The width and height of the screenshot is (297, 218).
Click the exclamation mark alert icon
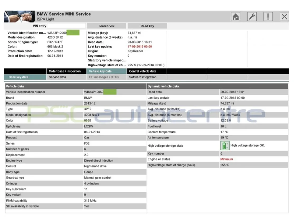click(268, 16)
